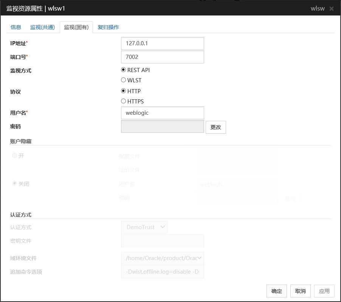
Task: Cancel changes with 取消 button
Action: [x=300, y=291]
